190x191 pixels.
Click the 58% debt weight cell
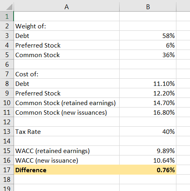(x=148, y=36)
